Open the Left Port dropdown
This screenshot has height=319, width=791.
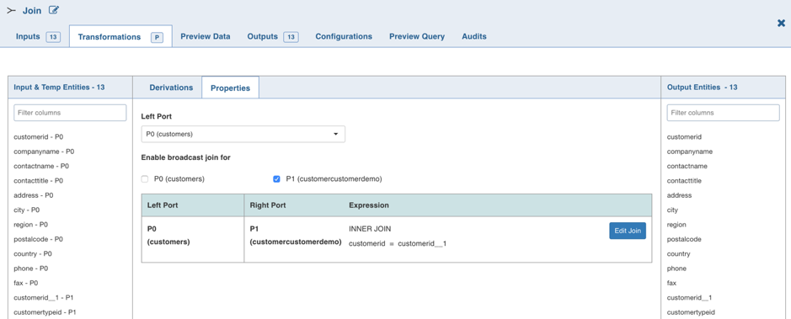[x=243, y=134]
